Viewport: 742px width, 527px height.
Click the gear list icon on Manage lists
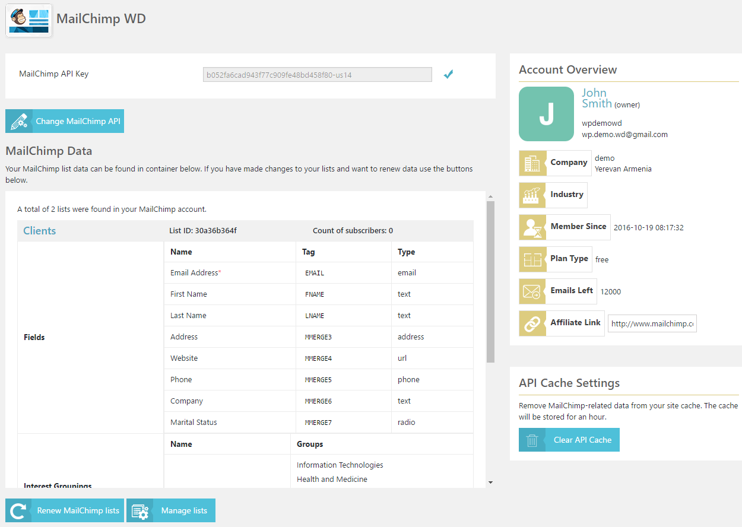[140, 510]
